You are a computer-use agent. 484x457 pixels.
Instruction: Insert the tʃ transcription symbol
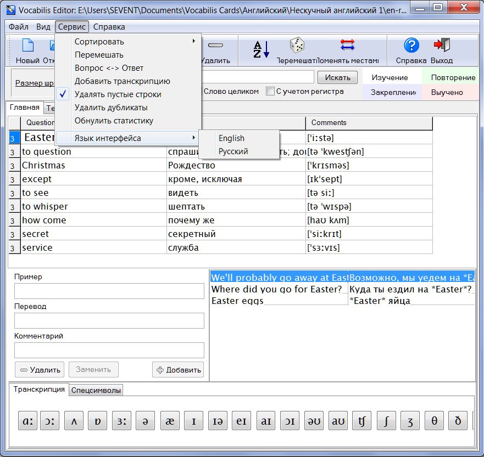(x=362, y=421)
